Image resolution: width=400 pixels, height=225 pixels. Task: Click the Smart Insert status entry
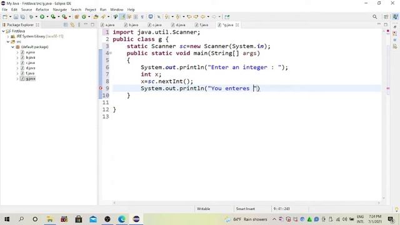(x=246, y=209)
